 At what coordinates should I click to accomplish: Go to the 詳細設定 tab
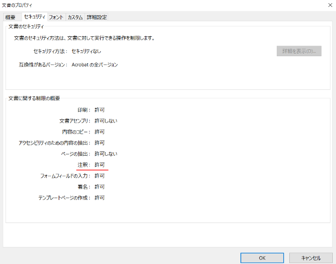[x=97, y=17]
